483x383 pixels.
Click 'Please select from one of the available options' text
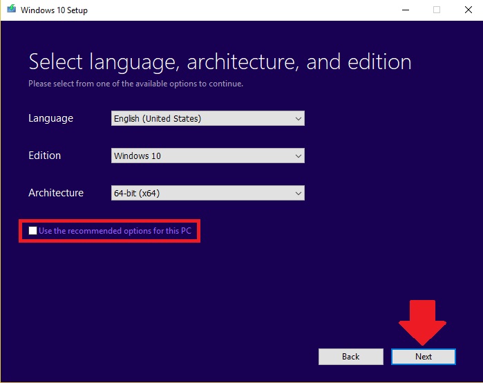coord(136,84)
